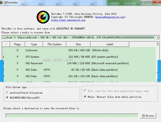Click the destination path input field
The height and width of the screenshot is (122, 161).
tap(72, 115)
